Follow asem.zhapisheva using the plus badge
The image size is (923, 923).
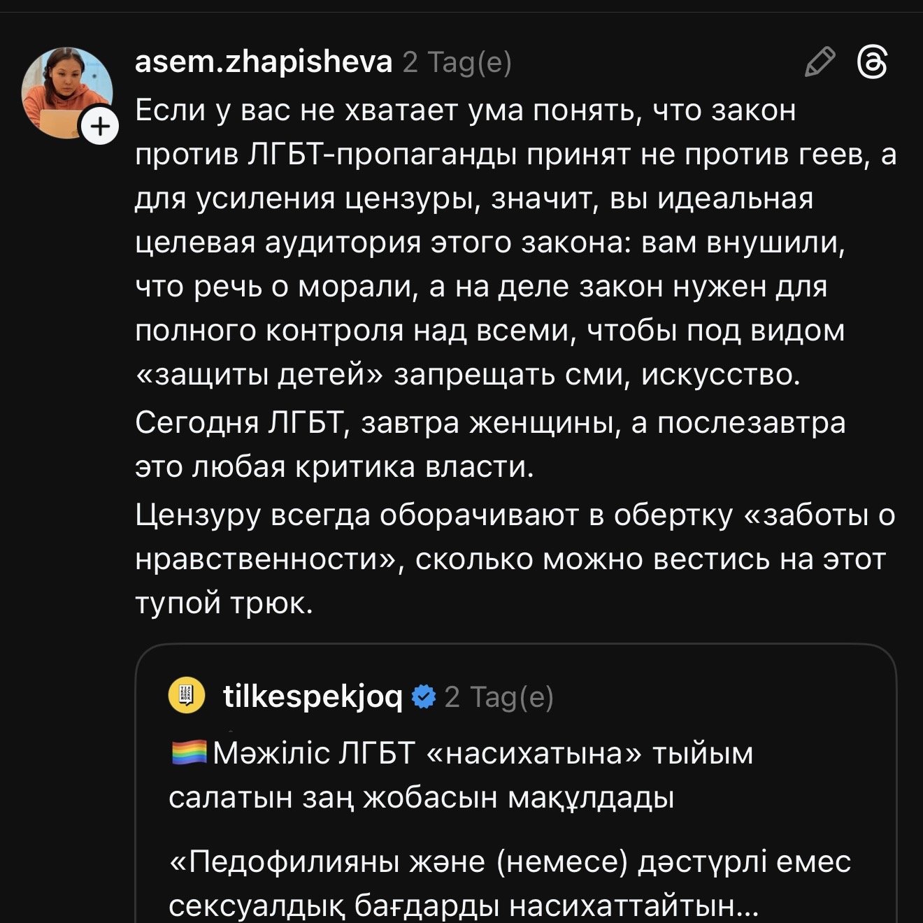(x=101, y=127)
